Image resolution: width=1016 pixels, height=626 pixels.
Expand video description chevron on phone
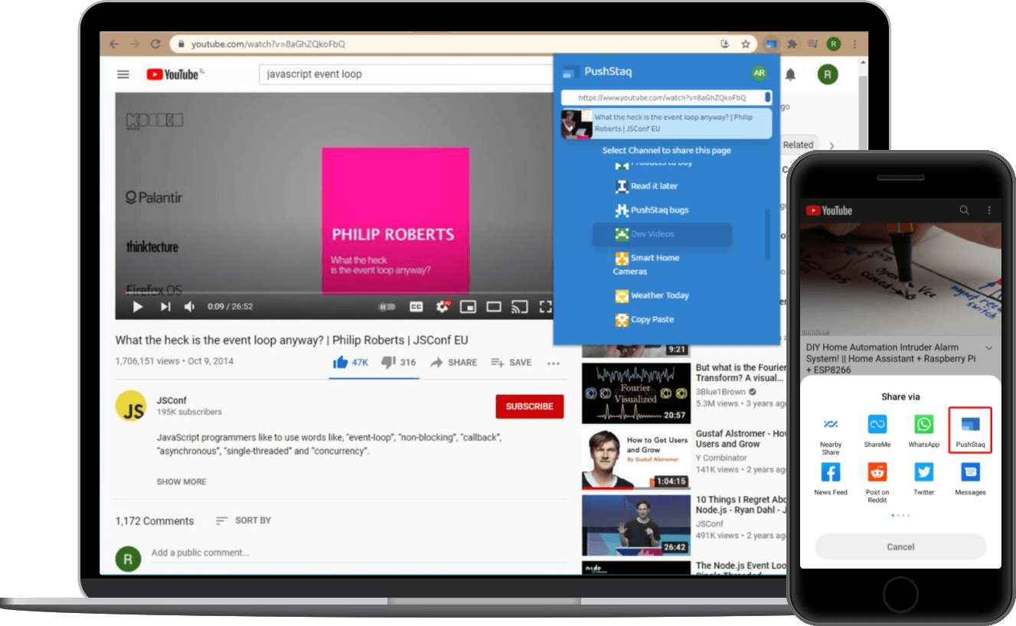coord(989,348)
